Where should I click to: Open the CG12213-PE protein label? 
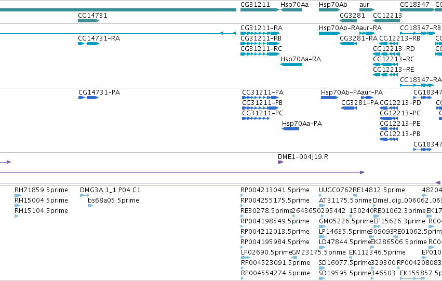[x=400, y=124]
